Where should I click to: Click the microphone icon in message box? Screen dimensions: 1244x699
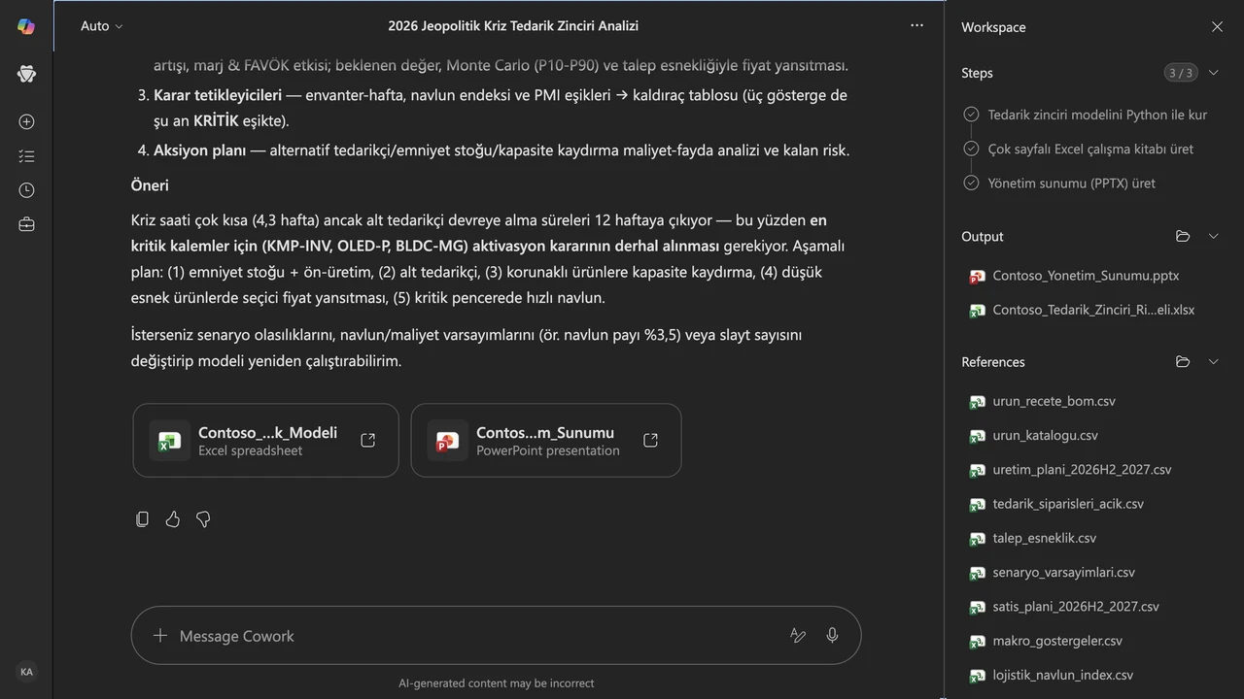point(832,636)
